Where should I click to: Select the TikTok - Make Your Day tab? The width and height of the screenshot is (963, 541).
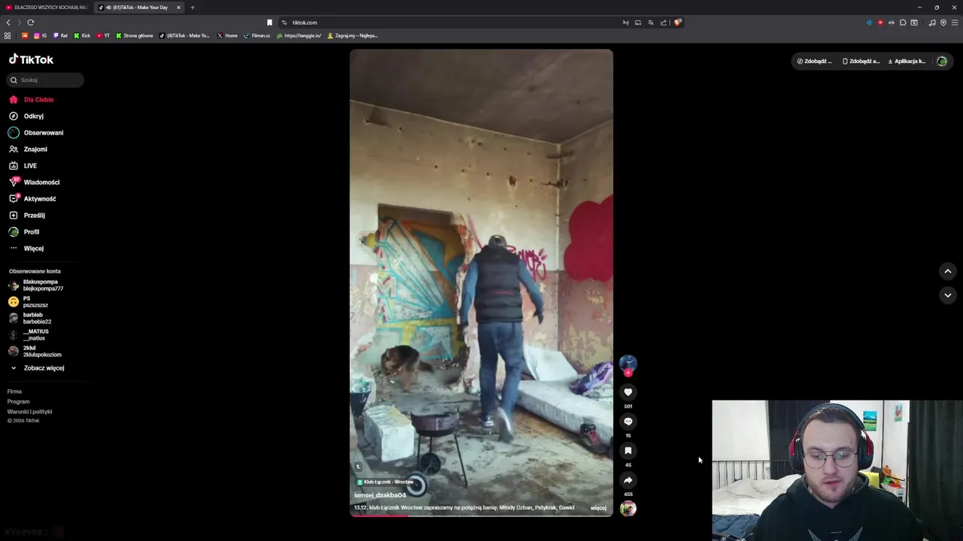[138, 8]
